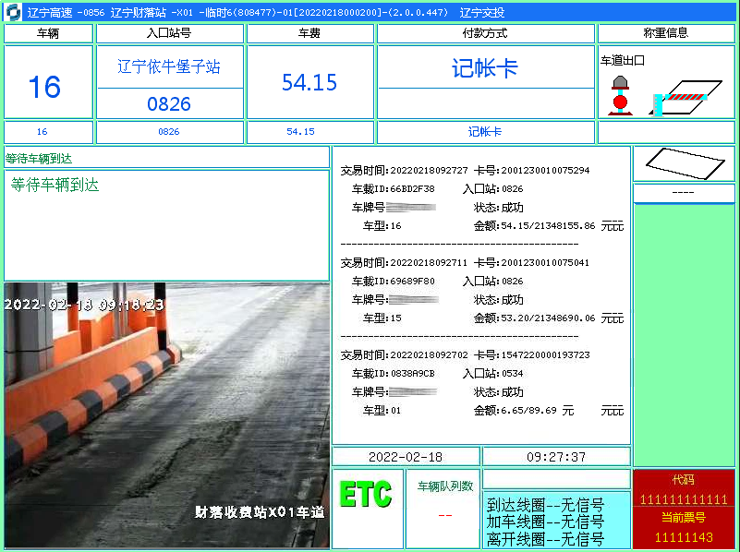Click the lane camera video feed
The height and width of the screenshot is (552, 740).
pyautogui.click(x=166, y=415)
